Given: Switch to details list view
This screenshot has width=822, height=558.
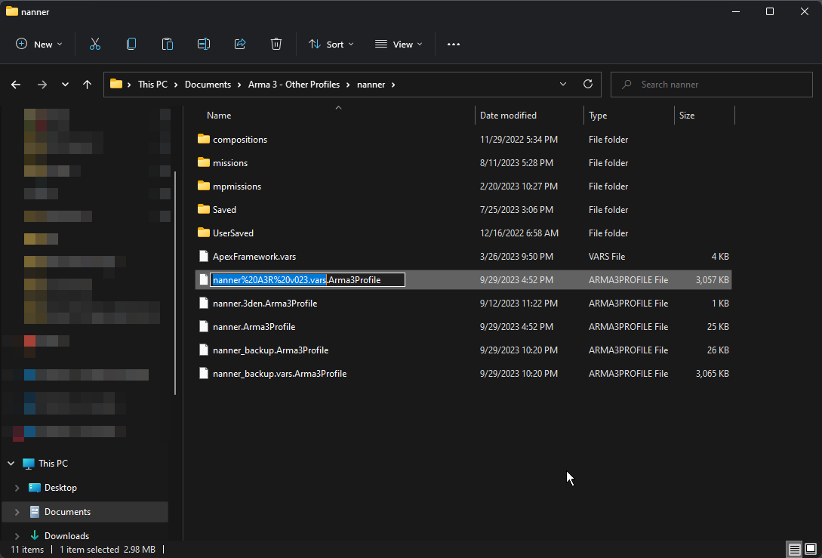Looking at the screenshot, I should (795, 549).
